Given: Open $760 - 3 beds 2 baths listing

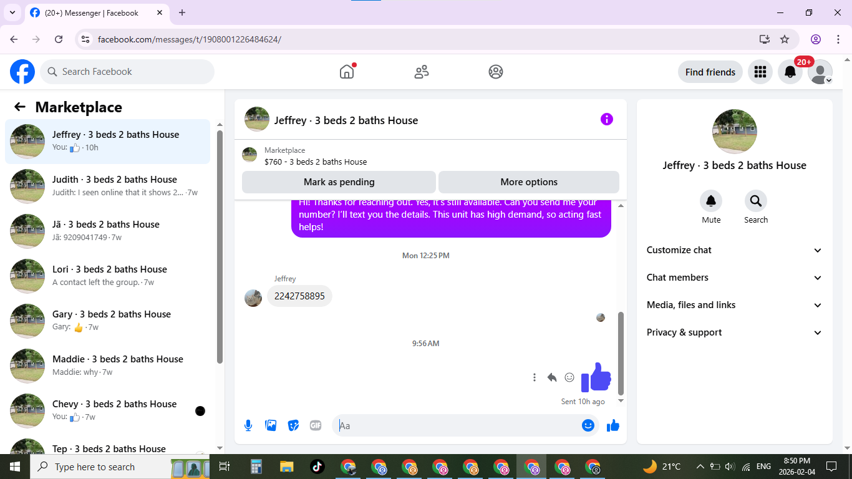Looking at the screenshot, I should pyautogui.click(x=316, y=162).
